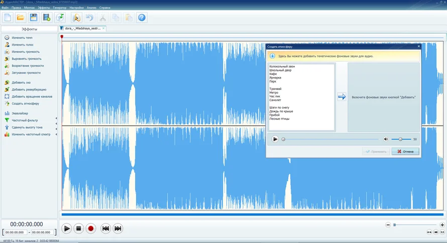
Task: Click the New file toolbar icon
Action: click(x=8, y=18)
